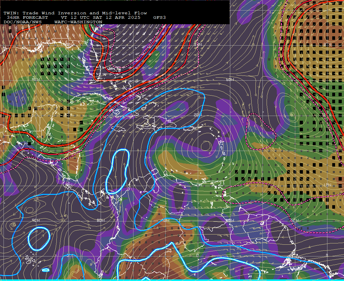Image resolution: width=344 pixels, height=281 pixels.
Task: Click the 'DOC/NOAA/NWS' source text
Action: click(x=23, y=22)
